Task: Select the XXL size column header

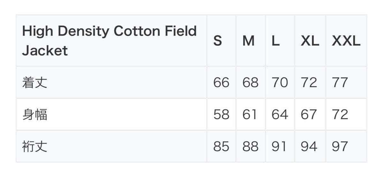Action: tap(346, 41)
